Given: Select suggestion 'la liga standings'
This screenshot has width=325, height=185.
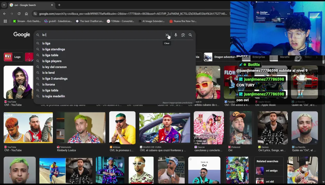Looking at the screenshot, I should coord(114,49).
